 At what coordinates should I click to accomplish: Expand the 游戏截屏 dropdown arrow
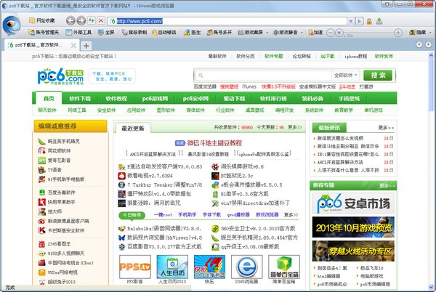tap(267, 33)
